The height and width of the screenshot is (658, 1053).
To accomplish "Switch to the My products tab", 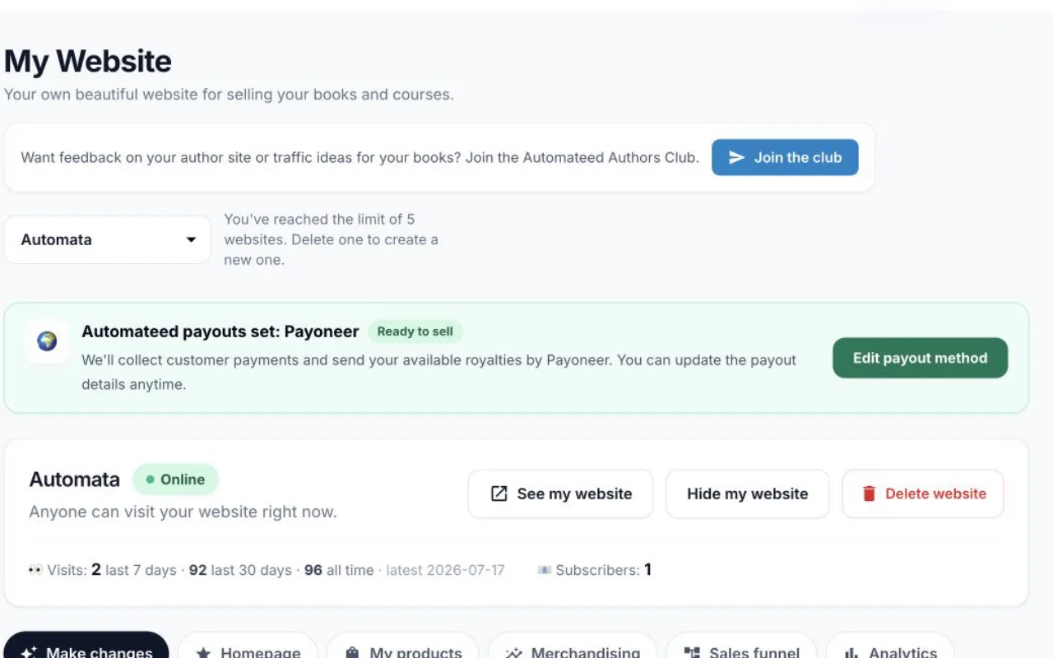I will 403,646.
